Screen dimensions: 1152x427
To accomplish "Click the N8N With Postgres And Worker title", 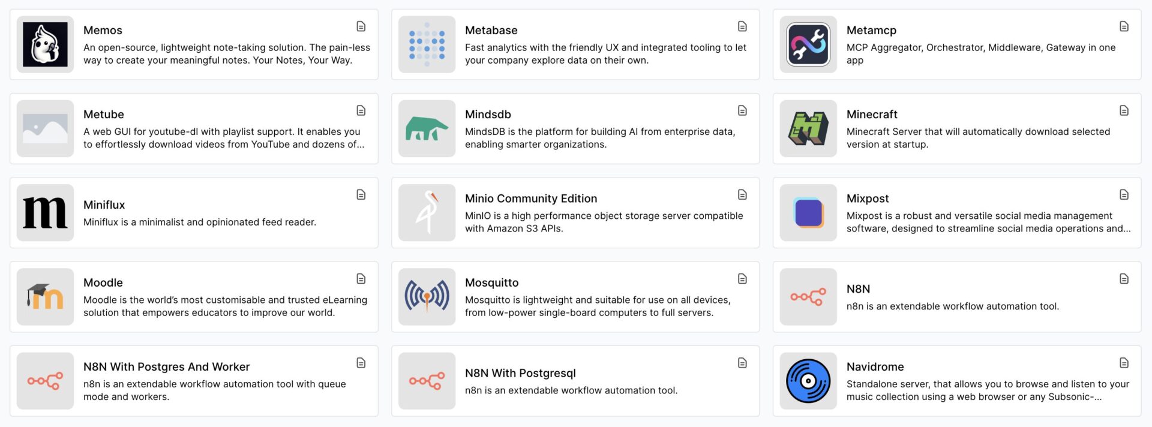I will pyautogui.click(x=166, y=366).
